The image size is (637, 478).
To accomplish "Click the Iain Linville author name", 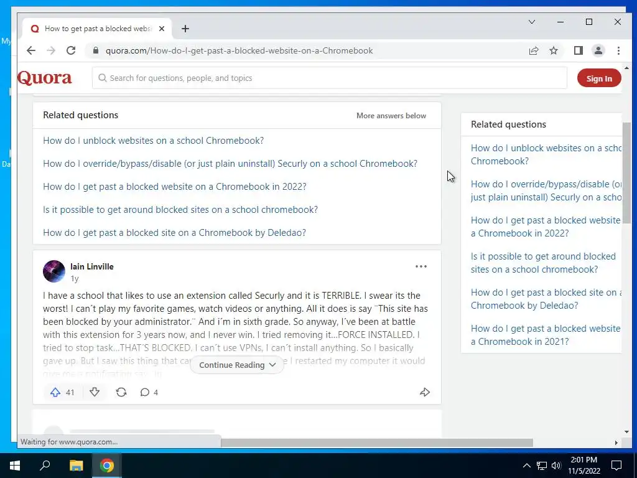I will coord(92,266).
